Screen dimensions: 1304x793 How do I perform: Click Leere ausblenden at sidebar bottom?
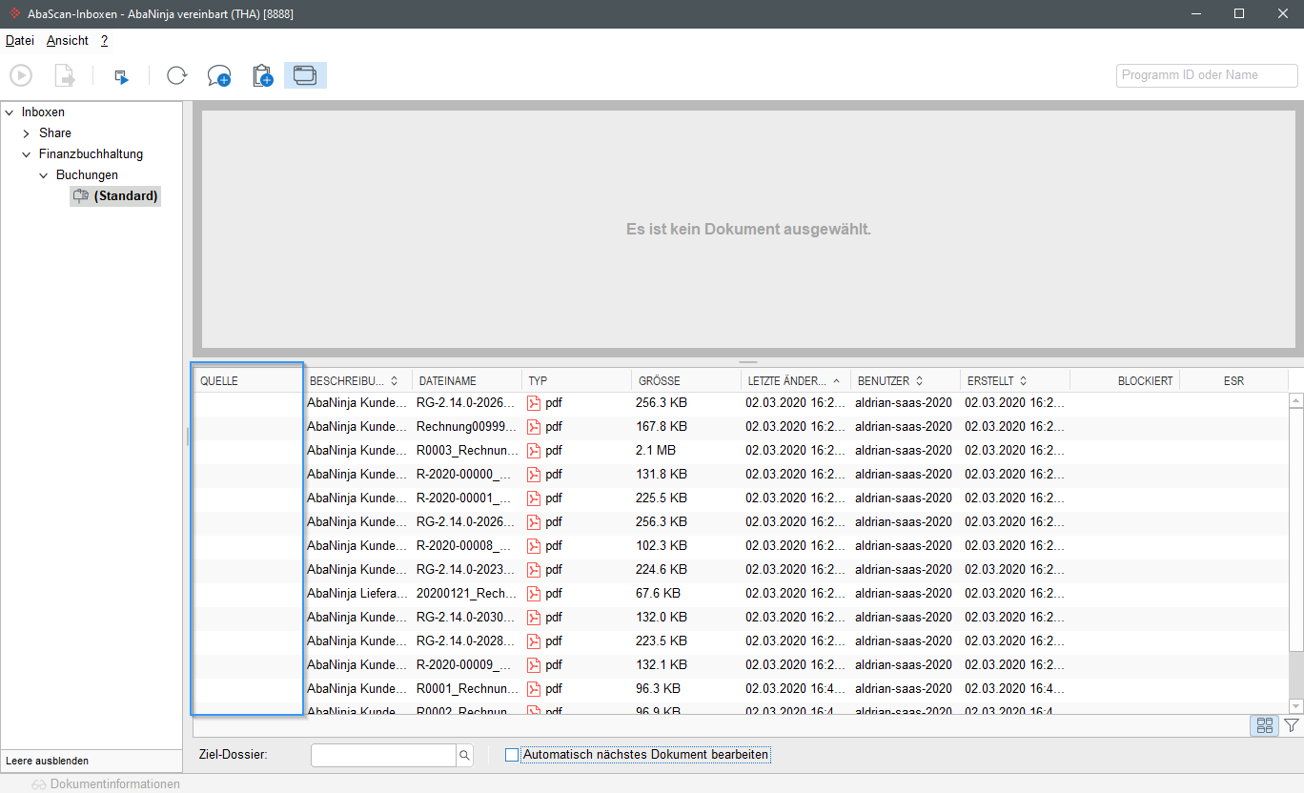click(x=48, y=761)
